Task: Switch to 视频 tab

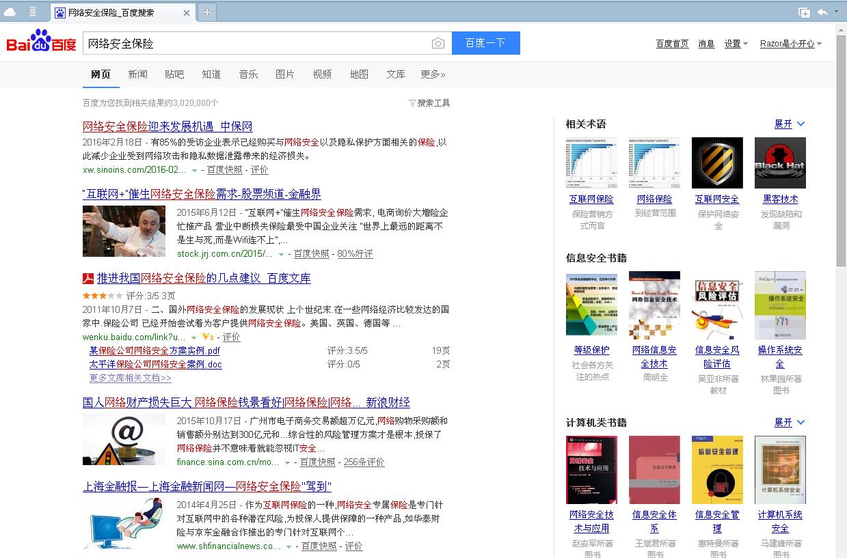Action: click(x=322, y=74)
